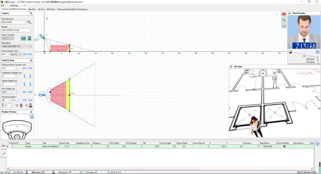The image size is (321, 174).
Task: Click the product picture info icon
Action: (x=32, y=117)
